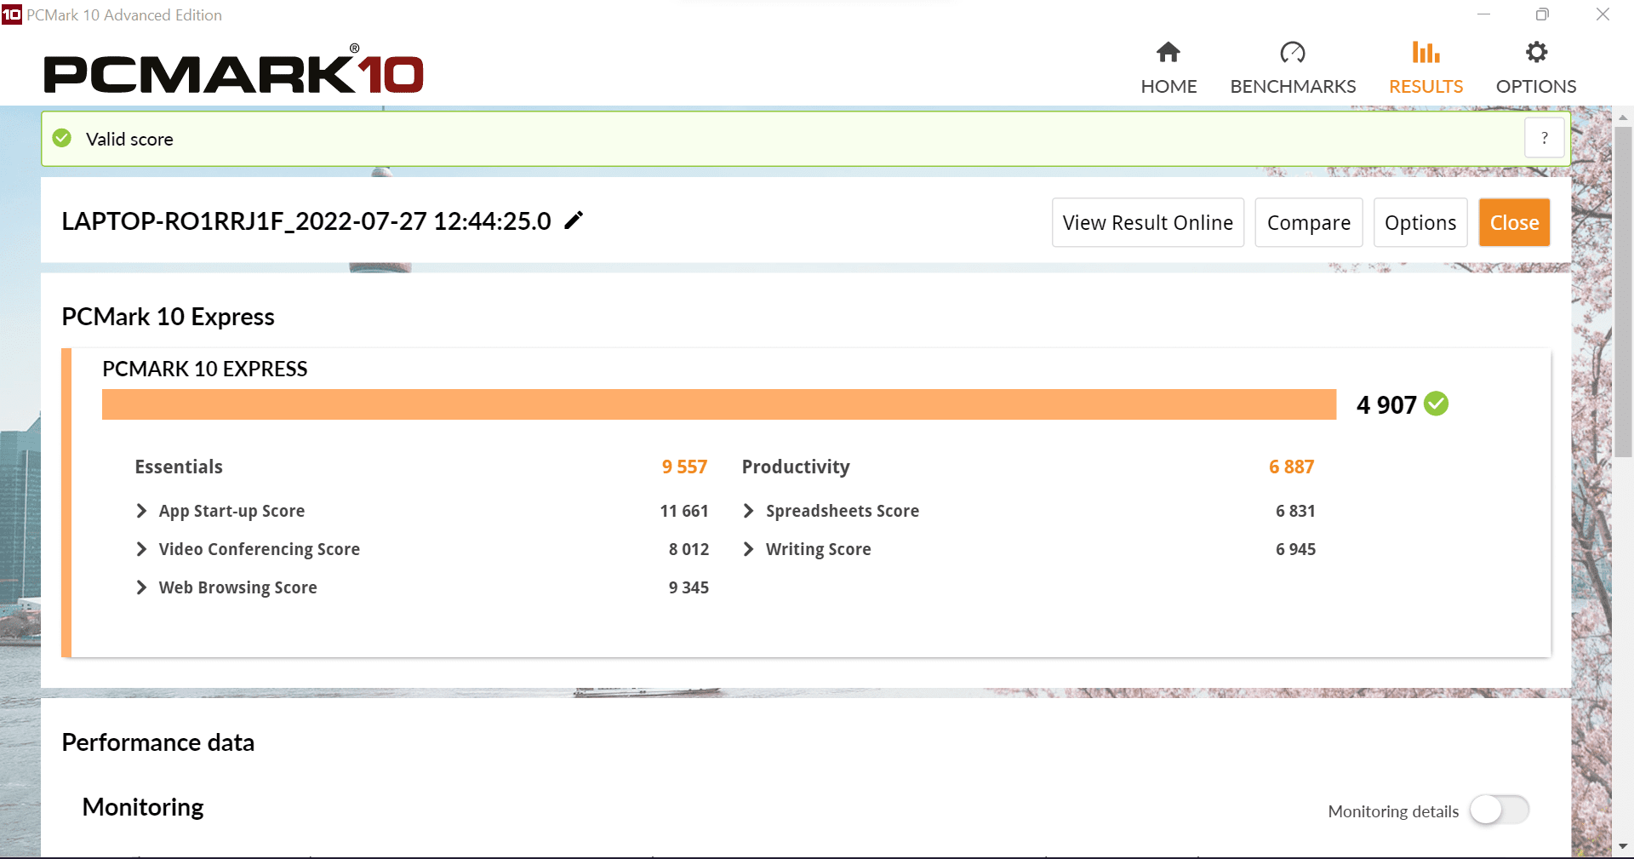
Task: Click the green check beside score 4 907
Action: [1437, 404]
